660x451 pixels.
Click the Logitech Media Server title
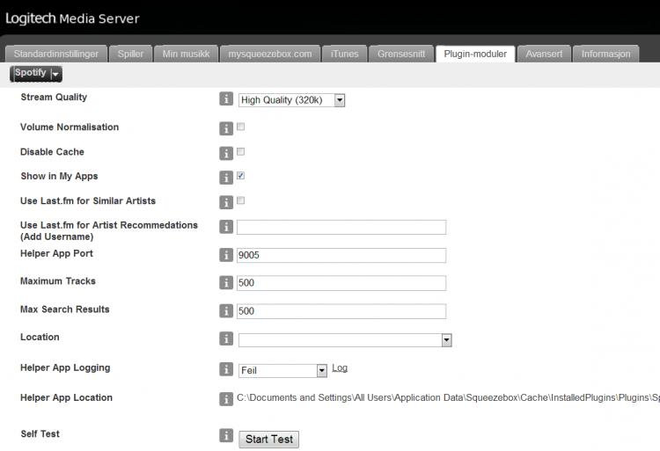(x=72, y=18)
